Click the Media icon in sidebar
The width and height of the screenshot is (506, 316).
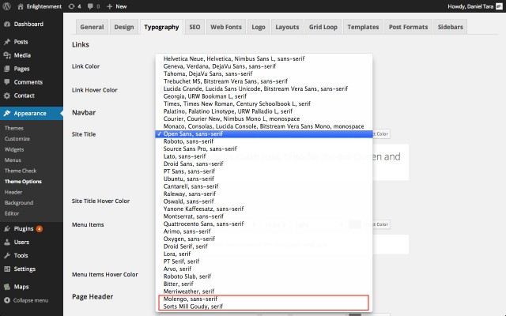(x=7, y=55)
